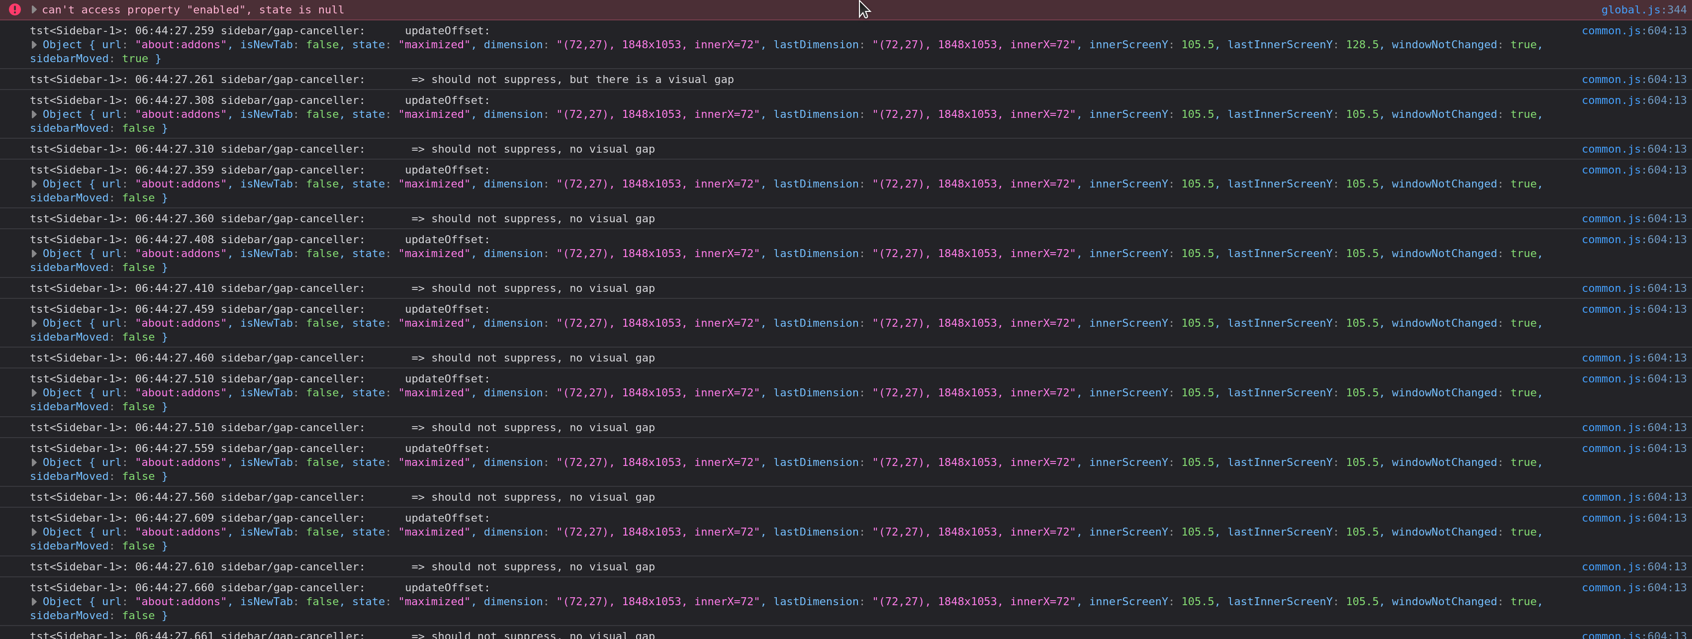Open common.js:604:13 link for the 06:44:27.259 entry

click(x=1633, y=31)
